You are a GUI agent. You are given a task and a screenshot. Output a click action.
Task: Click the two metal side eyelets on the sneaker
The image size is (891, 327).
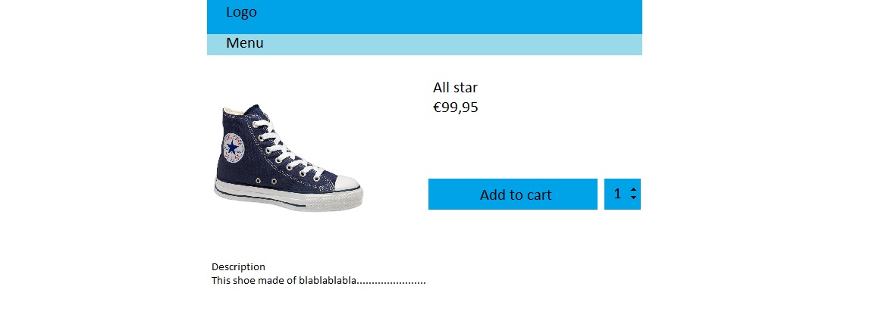[x=266, y=182]
